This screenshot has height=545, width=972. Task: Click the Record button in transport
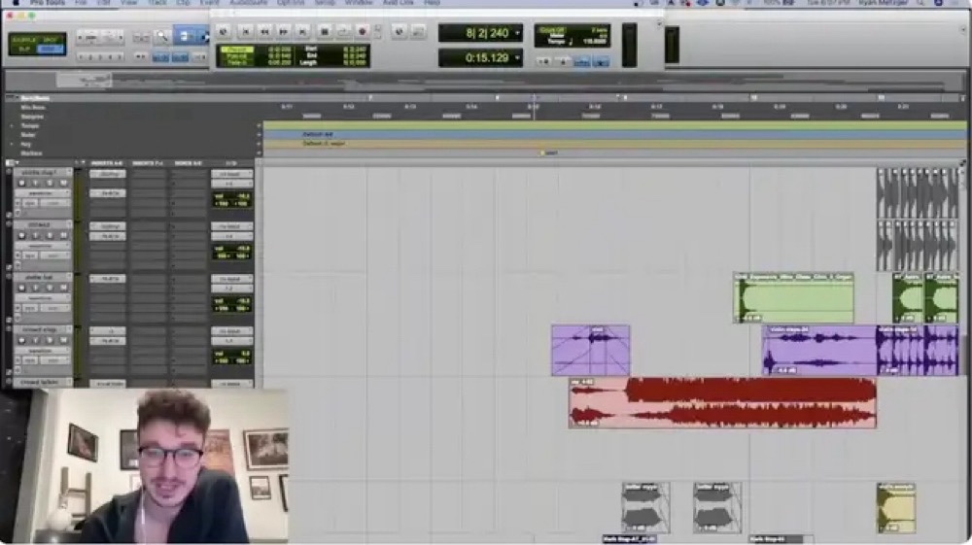click(x=363, y=32)
